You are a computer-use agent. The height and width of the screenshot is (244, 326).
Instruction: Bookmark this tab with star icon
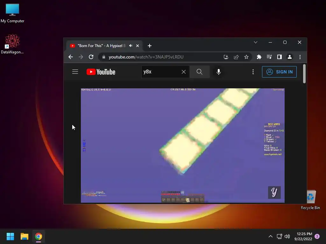click(246, 57)
